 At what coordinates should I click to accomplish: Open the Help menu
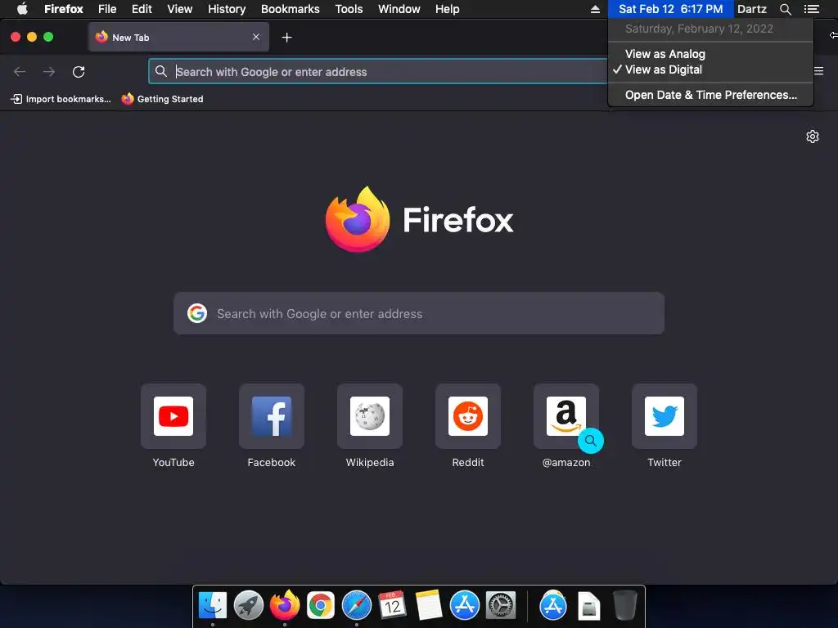coord(448,9)
